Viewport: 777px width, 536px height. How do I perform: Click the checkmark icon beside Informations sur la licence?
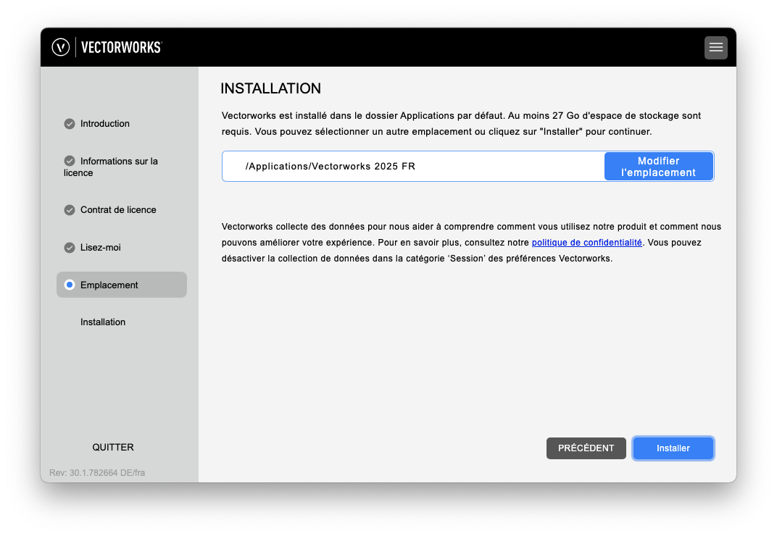click(70, 161)
